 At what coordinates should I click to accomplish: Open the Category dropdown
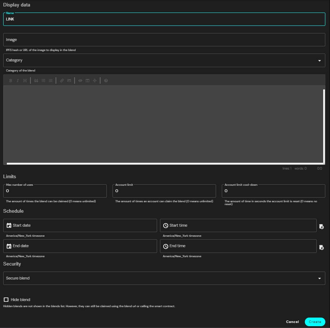tap(164, 60)
